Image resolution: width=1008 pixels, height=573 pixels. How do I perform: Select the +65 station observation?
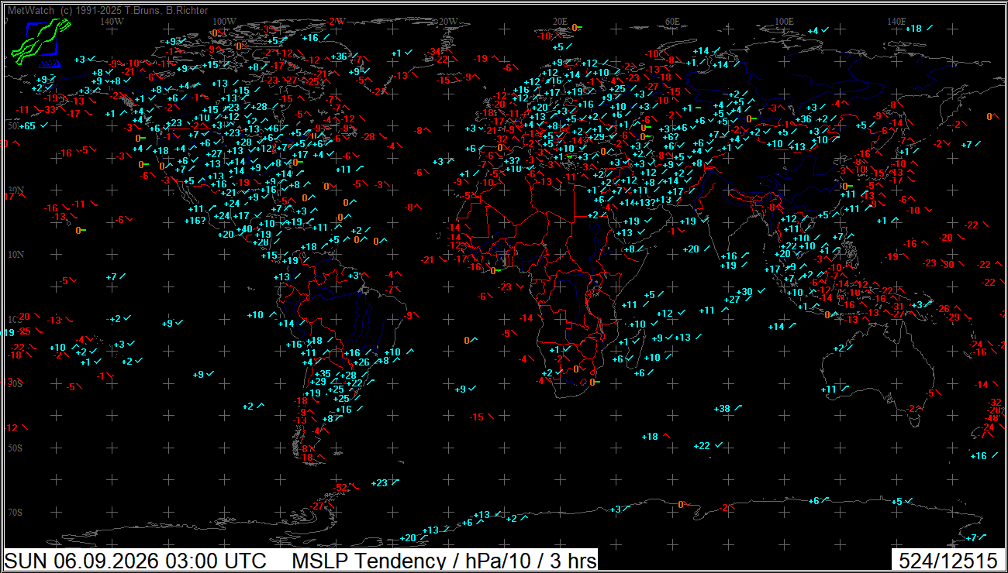pos(28,125)
